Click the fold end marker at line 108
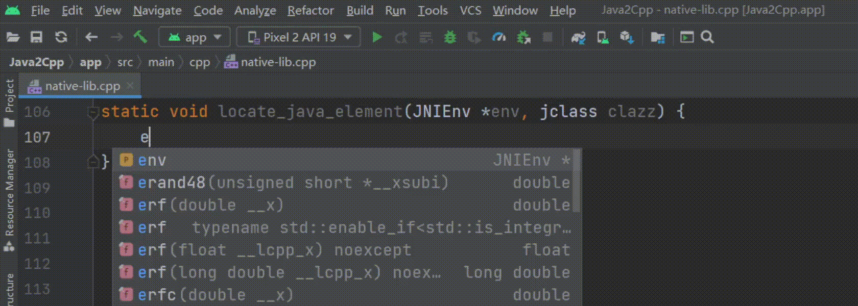Screen dimensions: 858x306 (x=93, y=162)
